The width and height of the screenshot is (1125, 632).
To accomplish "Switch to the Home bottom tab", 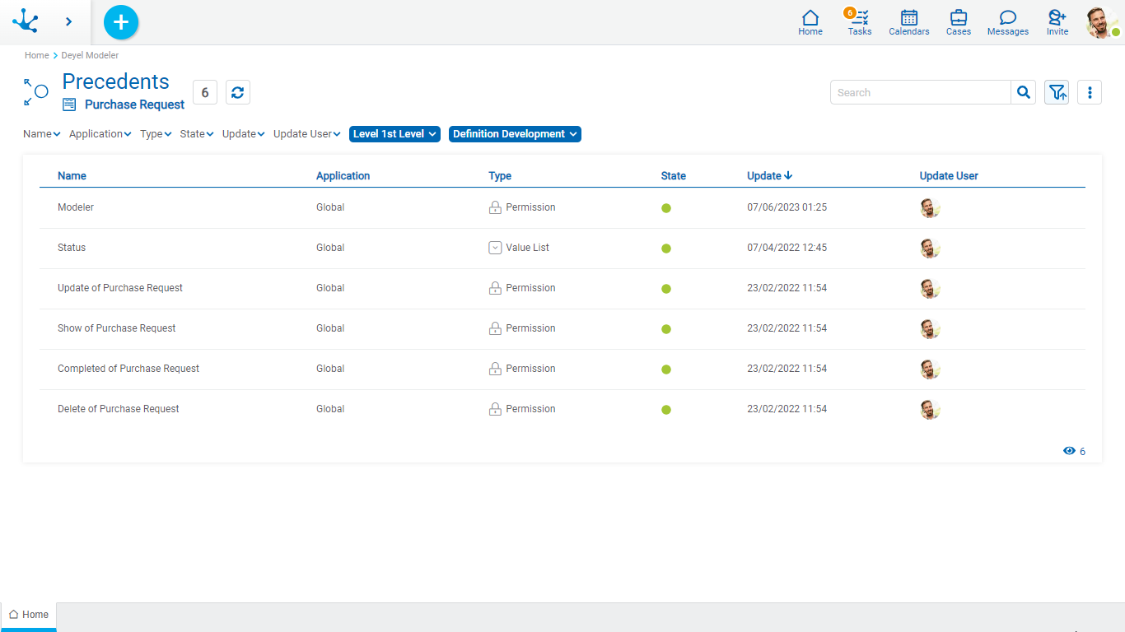I will [29, 615].
